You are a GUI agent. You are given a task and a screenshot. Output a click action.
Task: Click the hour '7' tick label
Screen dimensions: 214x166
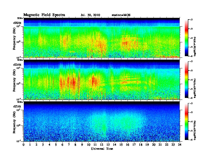pos(69,145)
